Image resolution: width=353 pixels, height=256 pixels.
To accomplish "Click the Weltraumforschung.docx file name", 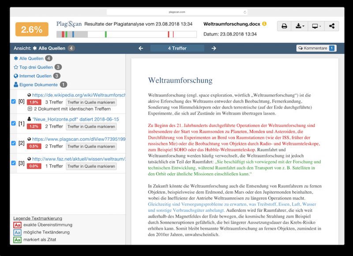I will (x=232, y=24).
